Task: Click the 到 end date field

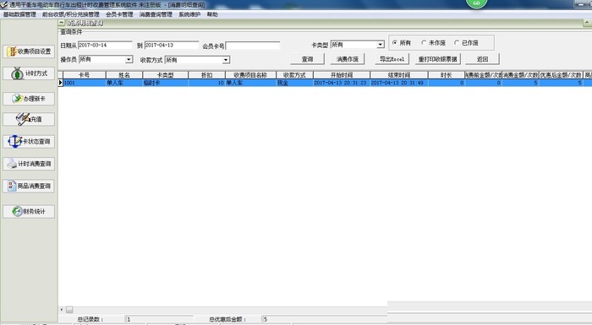Action: pyautogui.click(x=172, y=46)
